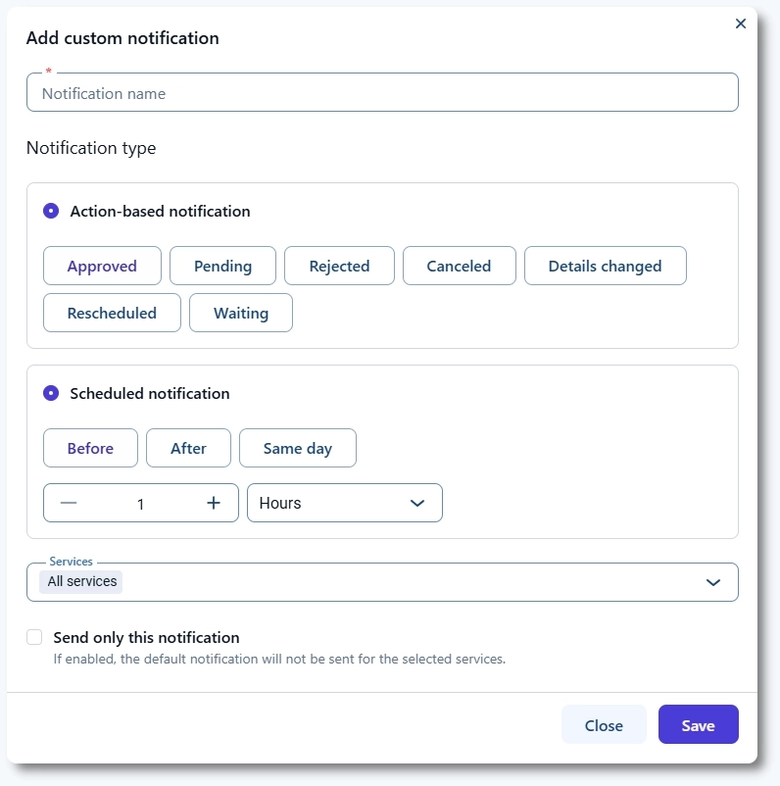The height and width of the screenshot is (786, 780).
Task: Click the Notification name input field
Action: coord(382,93)
